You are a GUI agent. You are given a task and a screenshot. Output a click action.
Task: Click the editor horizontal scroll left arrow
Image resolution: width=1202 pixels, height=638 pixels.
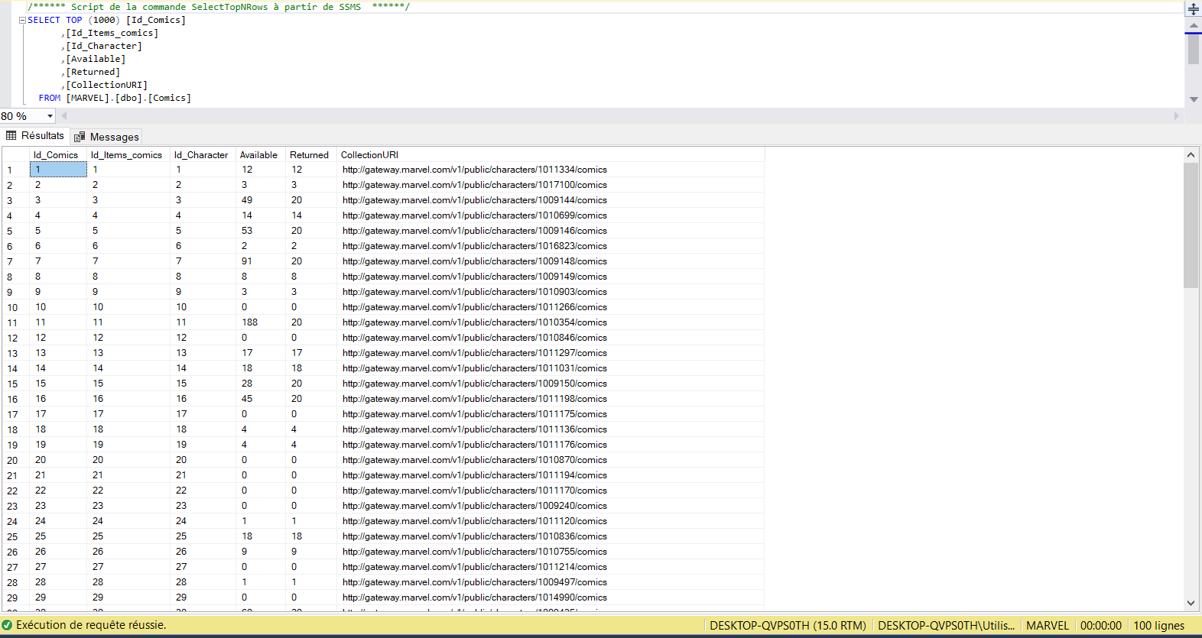(64, 116)
